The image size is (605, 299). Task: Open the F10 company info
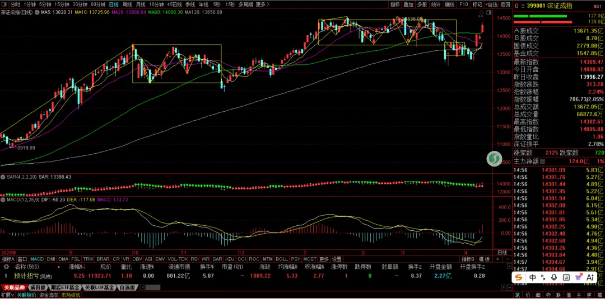pyautogui.click(x=463, y=4)
